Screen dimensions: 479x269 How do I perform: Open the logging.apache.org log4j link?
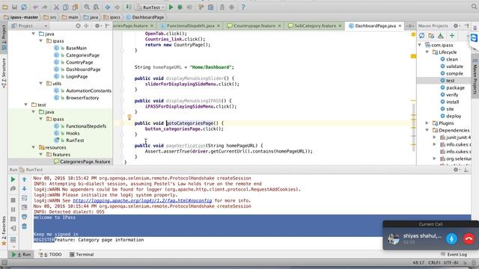click(142, 201)
